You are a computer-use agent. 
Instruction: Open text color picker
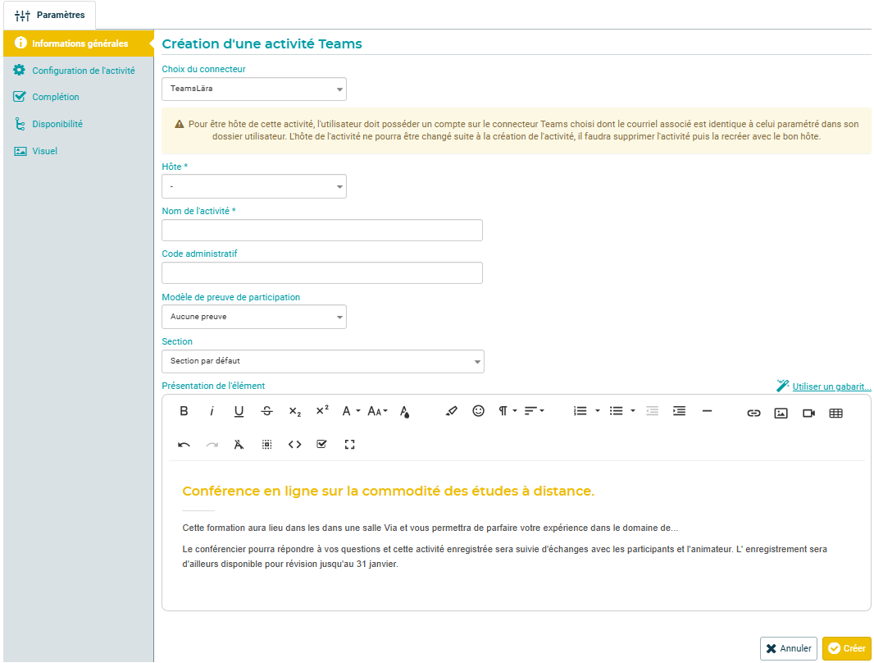405,412
